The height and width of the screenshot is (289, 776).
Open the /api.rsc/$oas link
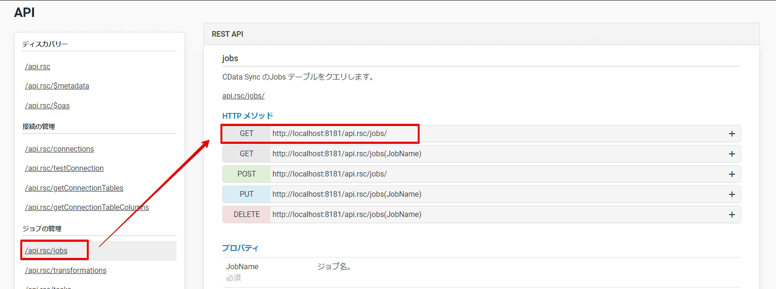(47, 106)
